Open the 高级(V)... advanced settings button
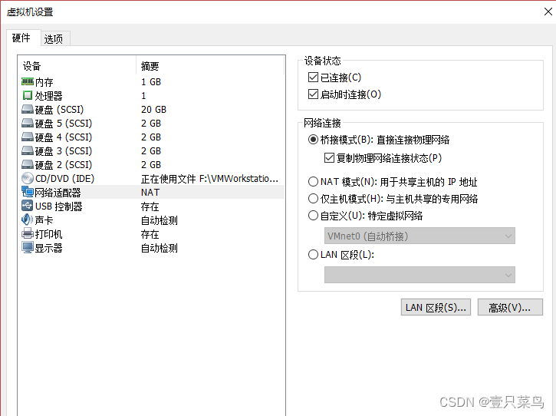Screen dimensions: 556x416 [510, 307]
